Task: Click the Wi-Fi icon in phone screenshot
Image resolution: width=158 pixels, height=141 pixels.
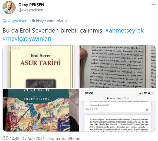Action: tap(145, 93)
